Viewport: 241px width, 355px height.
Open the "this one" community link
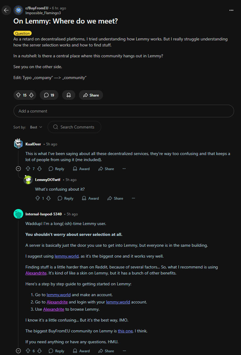tap(125, 331)
